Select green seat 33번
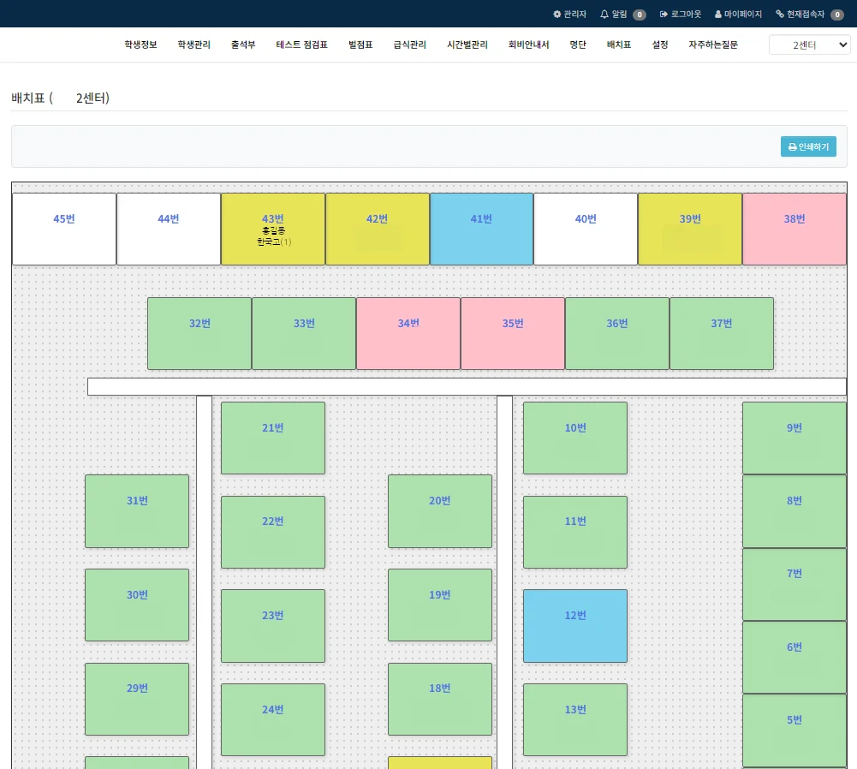The image size is (857, 769). coord(304,333)
